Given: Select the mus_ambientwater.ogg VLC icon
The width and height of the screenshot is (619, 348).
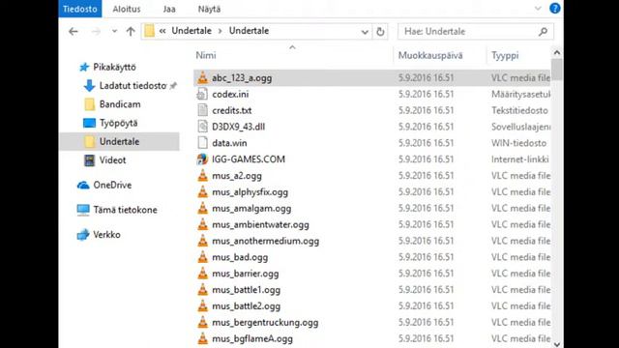Looking at the screenshot, I should tap(202, 224).
